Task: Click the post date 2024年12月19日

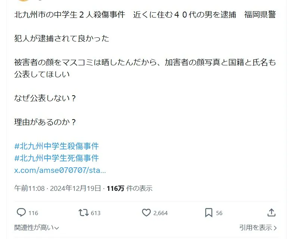Action: point(76,188)
